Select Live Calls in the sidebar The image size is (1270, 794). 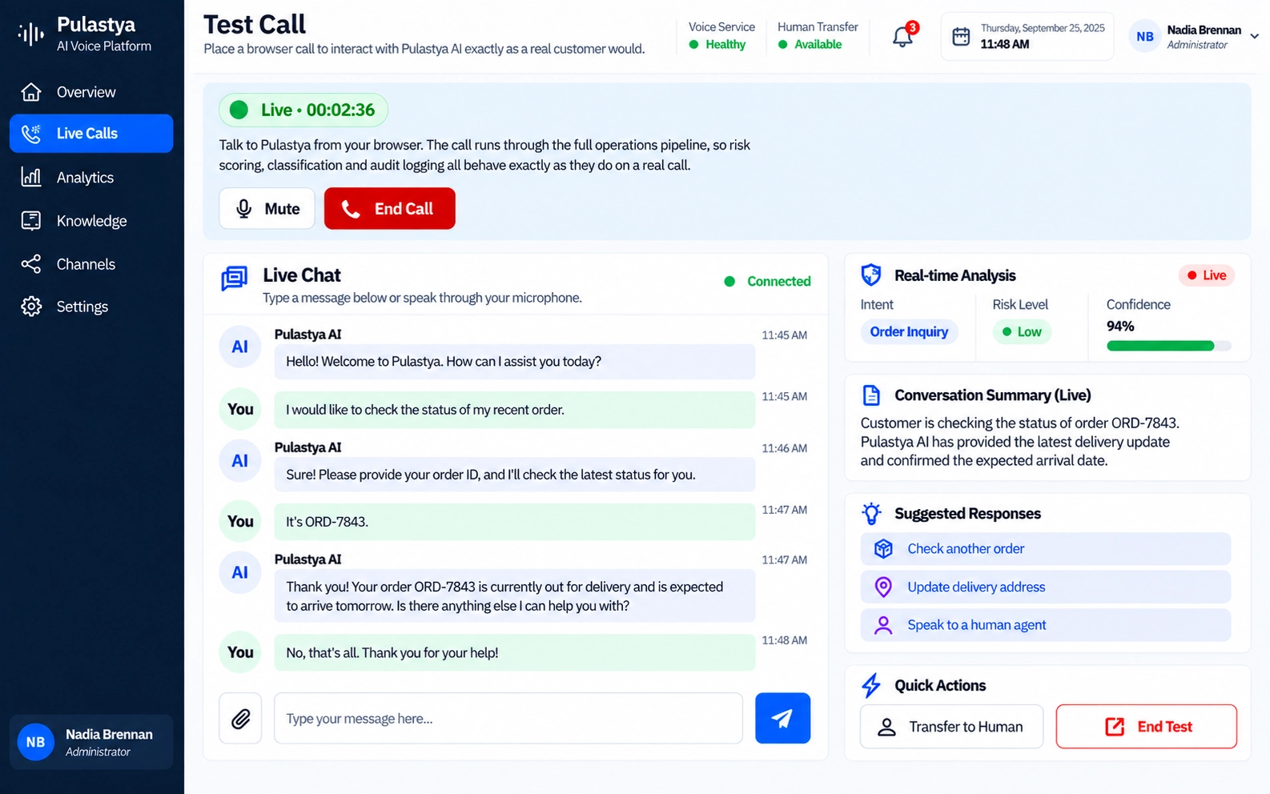(91, 134)
